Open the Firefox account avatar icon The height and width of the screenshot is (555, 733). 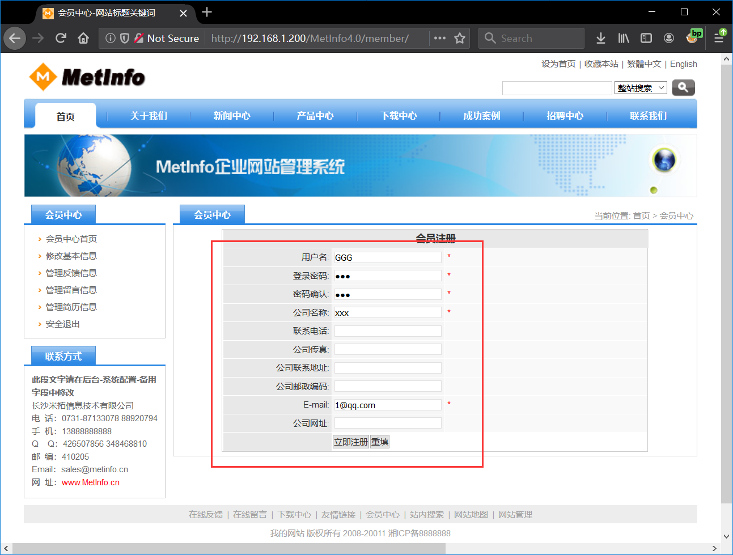669,39
